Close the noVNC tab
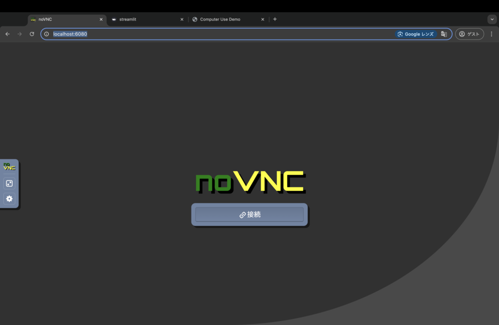The height and width of the screenshot is (325, 499). 101,20
